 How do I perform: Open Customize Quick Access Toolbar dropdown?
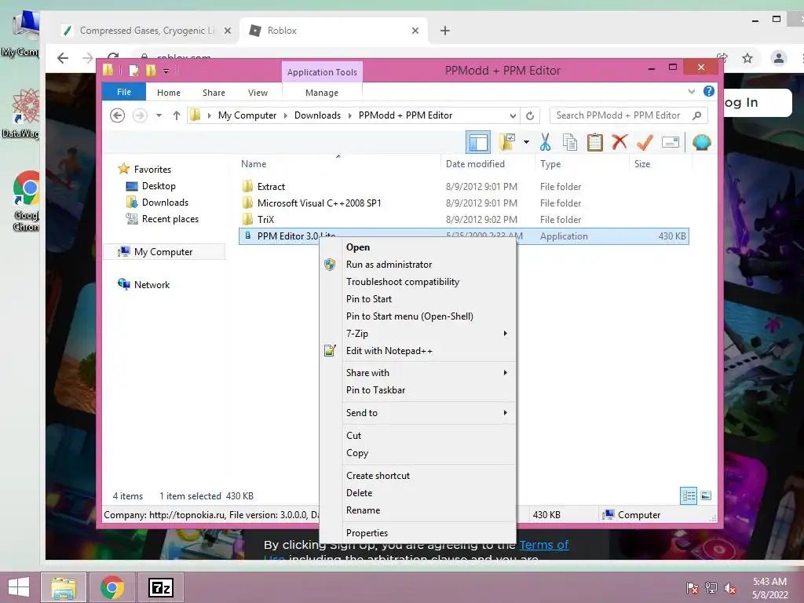166,71
